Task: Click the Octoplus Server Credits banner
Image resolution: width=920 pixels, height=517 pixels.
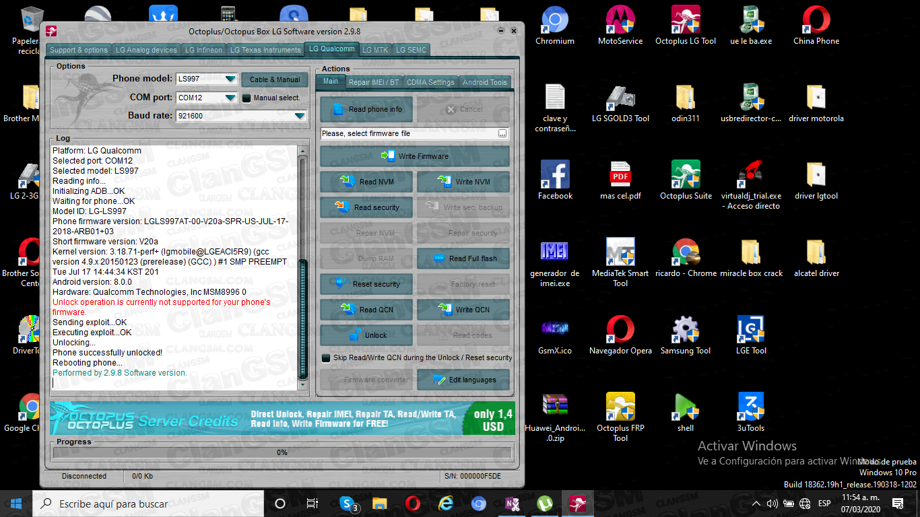Action: tap(282, 418)
